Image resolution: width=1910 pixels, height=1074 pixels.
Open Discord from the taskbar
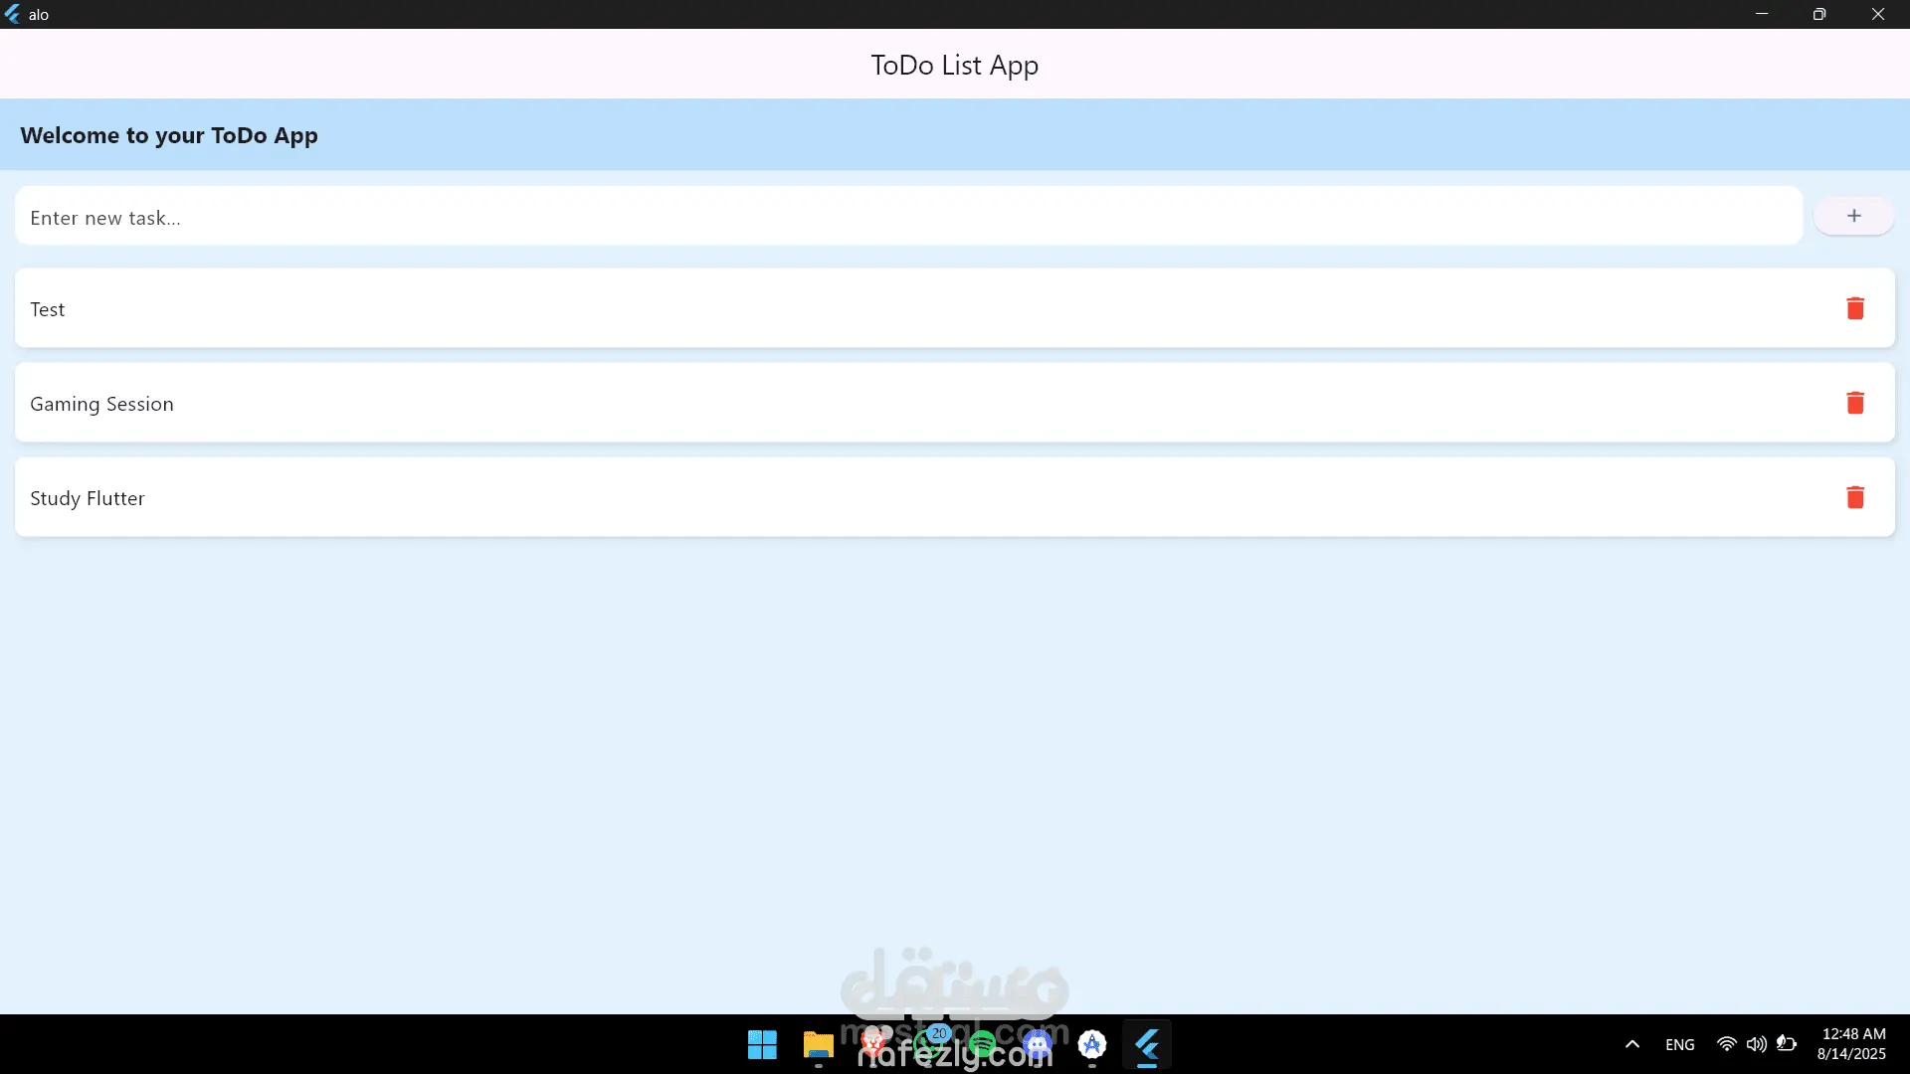[x=1038, y=1044]
